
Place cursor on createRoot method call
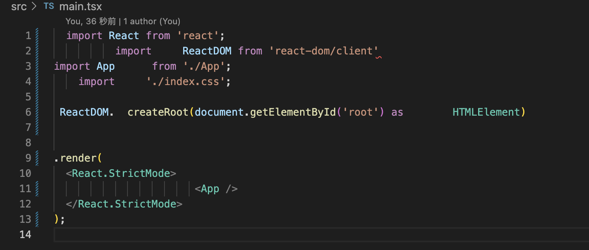coord(158,112)
